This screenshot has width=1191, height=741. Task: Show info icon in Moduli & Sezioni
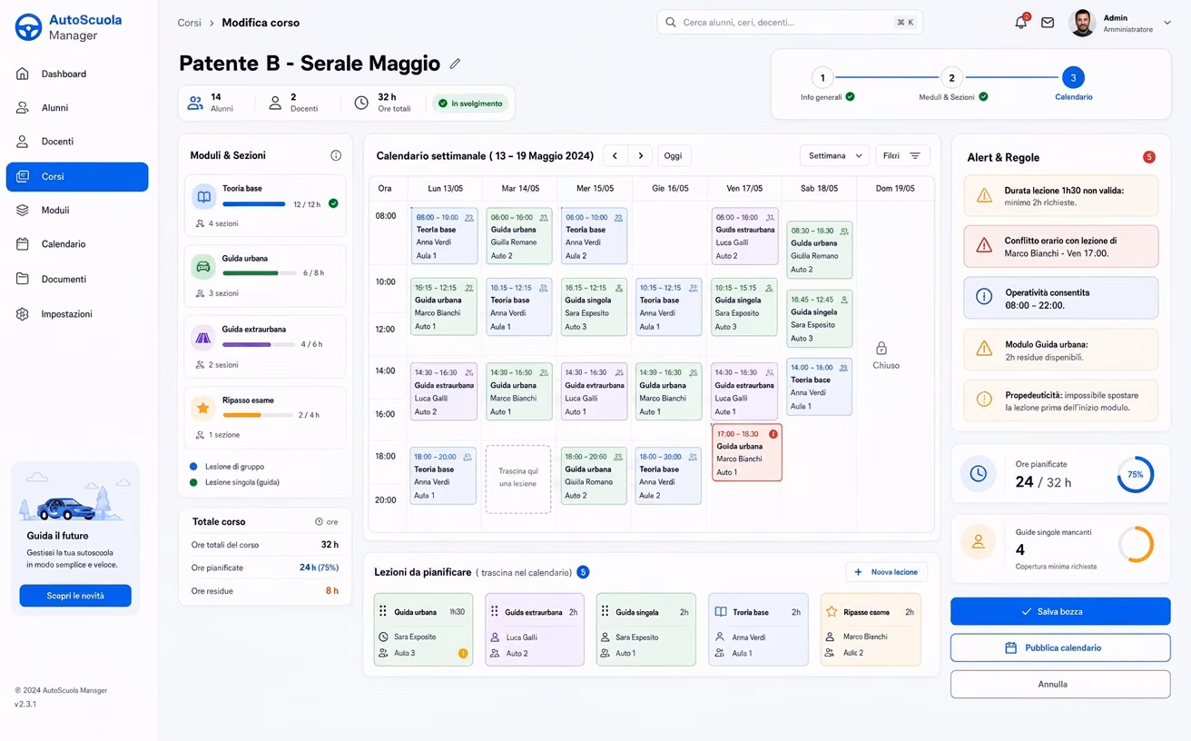click(x=336, y=155)
